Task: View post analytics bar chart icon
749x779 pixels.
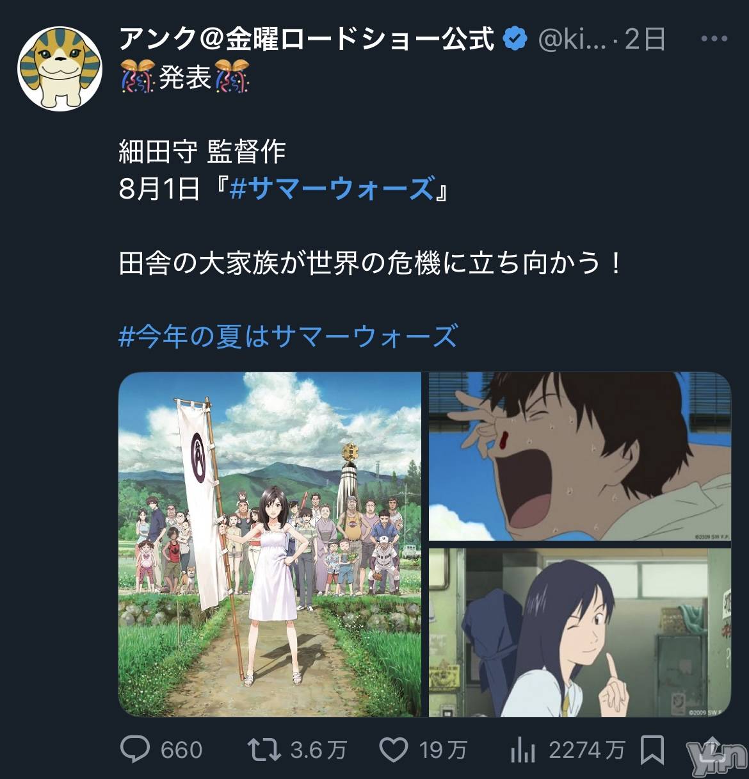Action: point(523,750)
